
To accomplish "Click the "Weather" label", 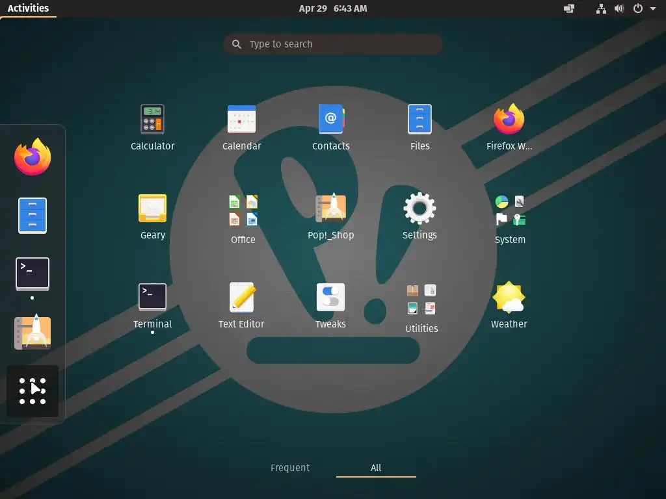I will (509, 324).
